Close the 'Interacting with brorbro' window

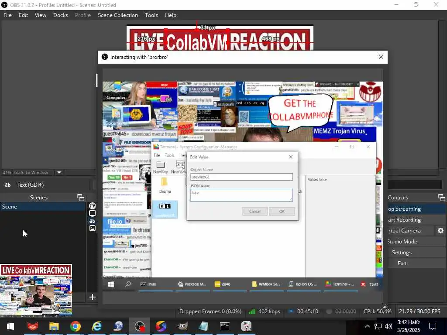(381, 57)
